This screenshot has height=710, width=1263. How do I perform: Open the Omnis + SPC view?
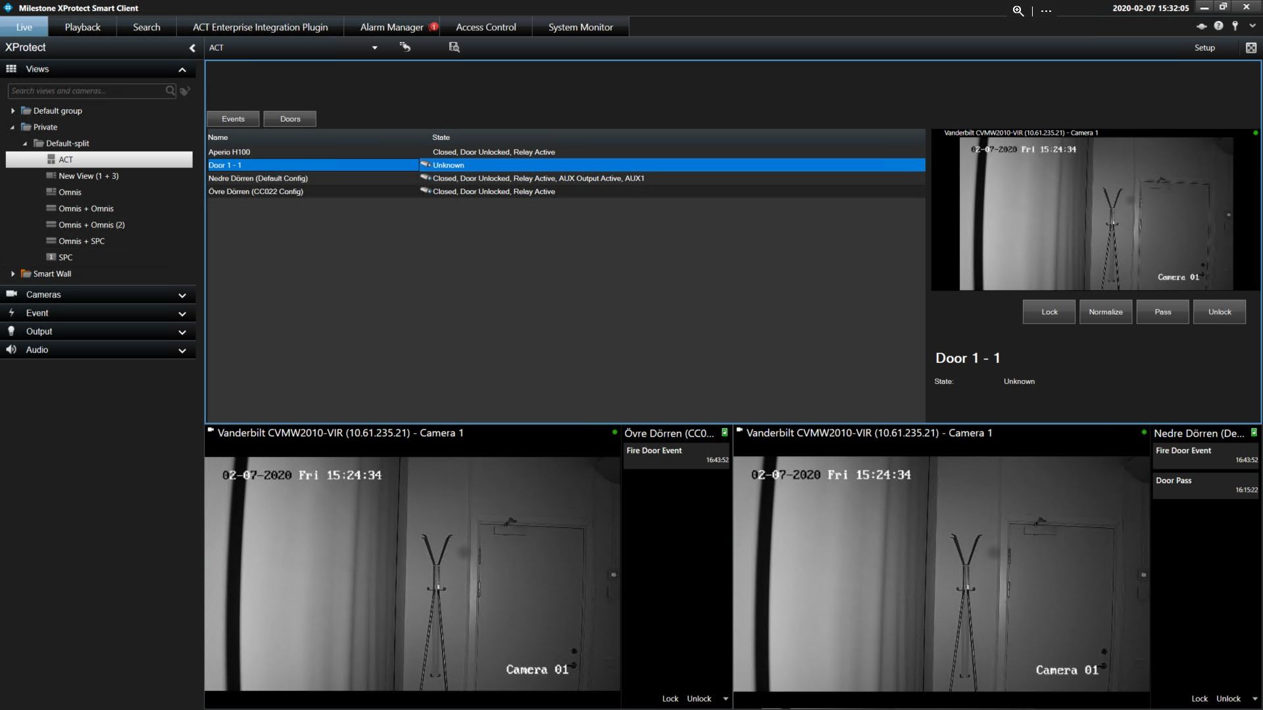click(x=81, y=241)
